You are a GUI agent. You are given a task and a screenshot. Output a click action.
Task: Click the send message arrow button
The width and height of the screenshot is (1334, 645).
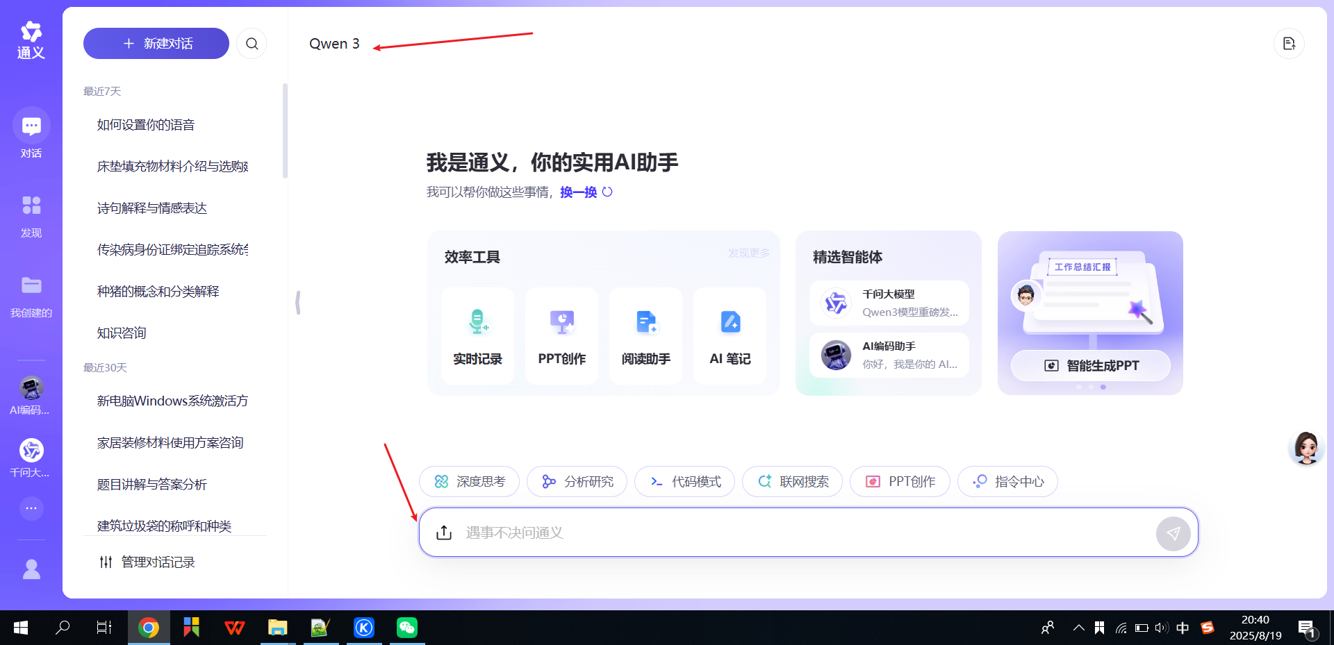pos(1174,533)
